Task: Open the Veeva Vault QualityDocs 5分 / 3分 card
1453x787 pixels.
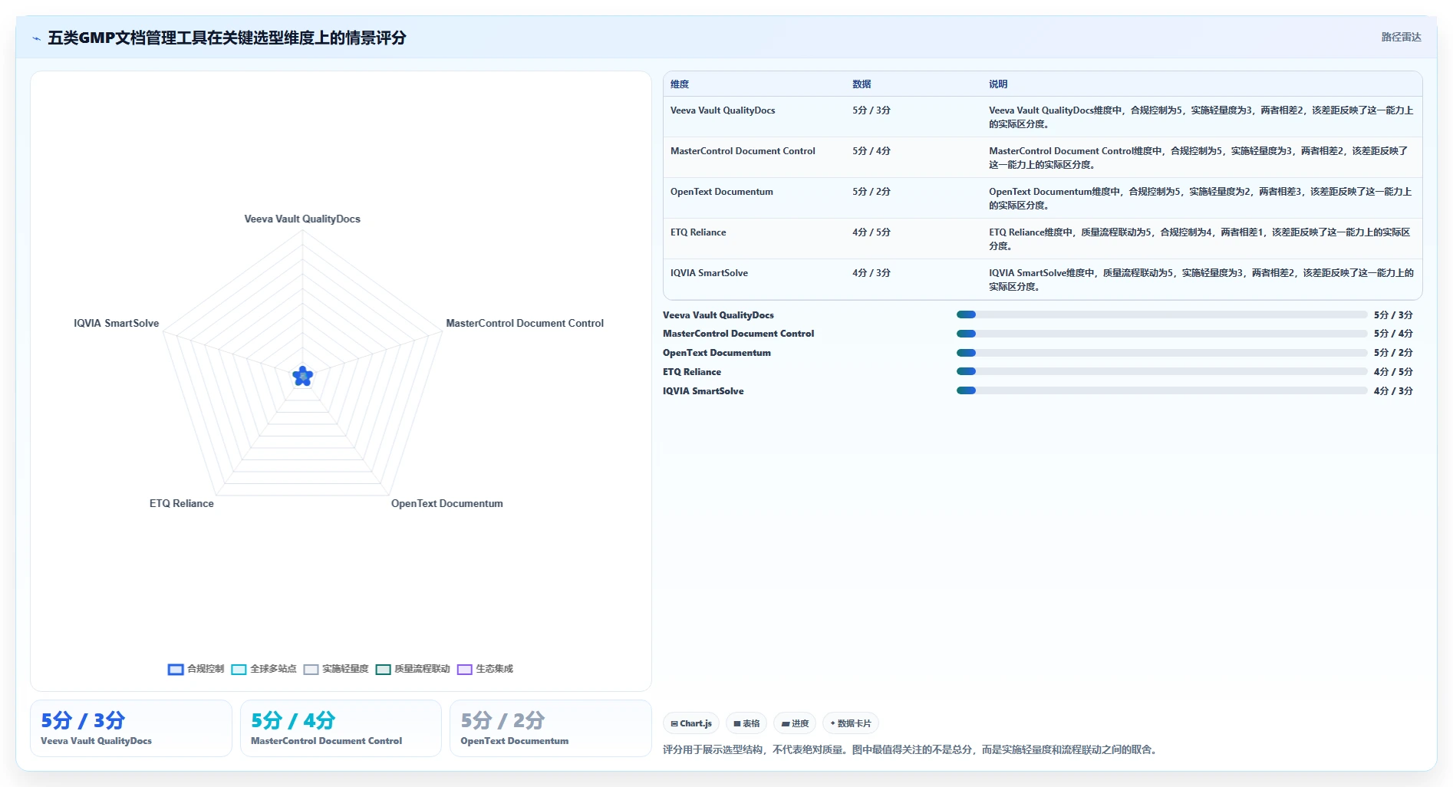Action: pyautogui.click(x=131, y=728)
